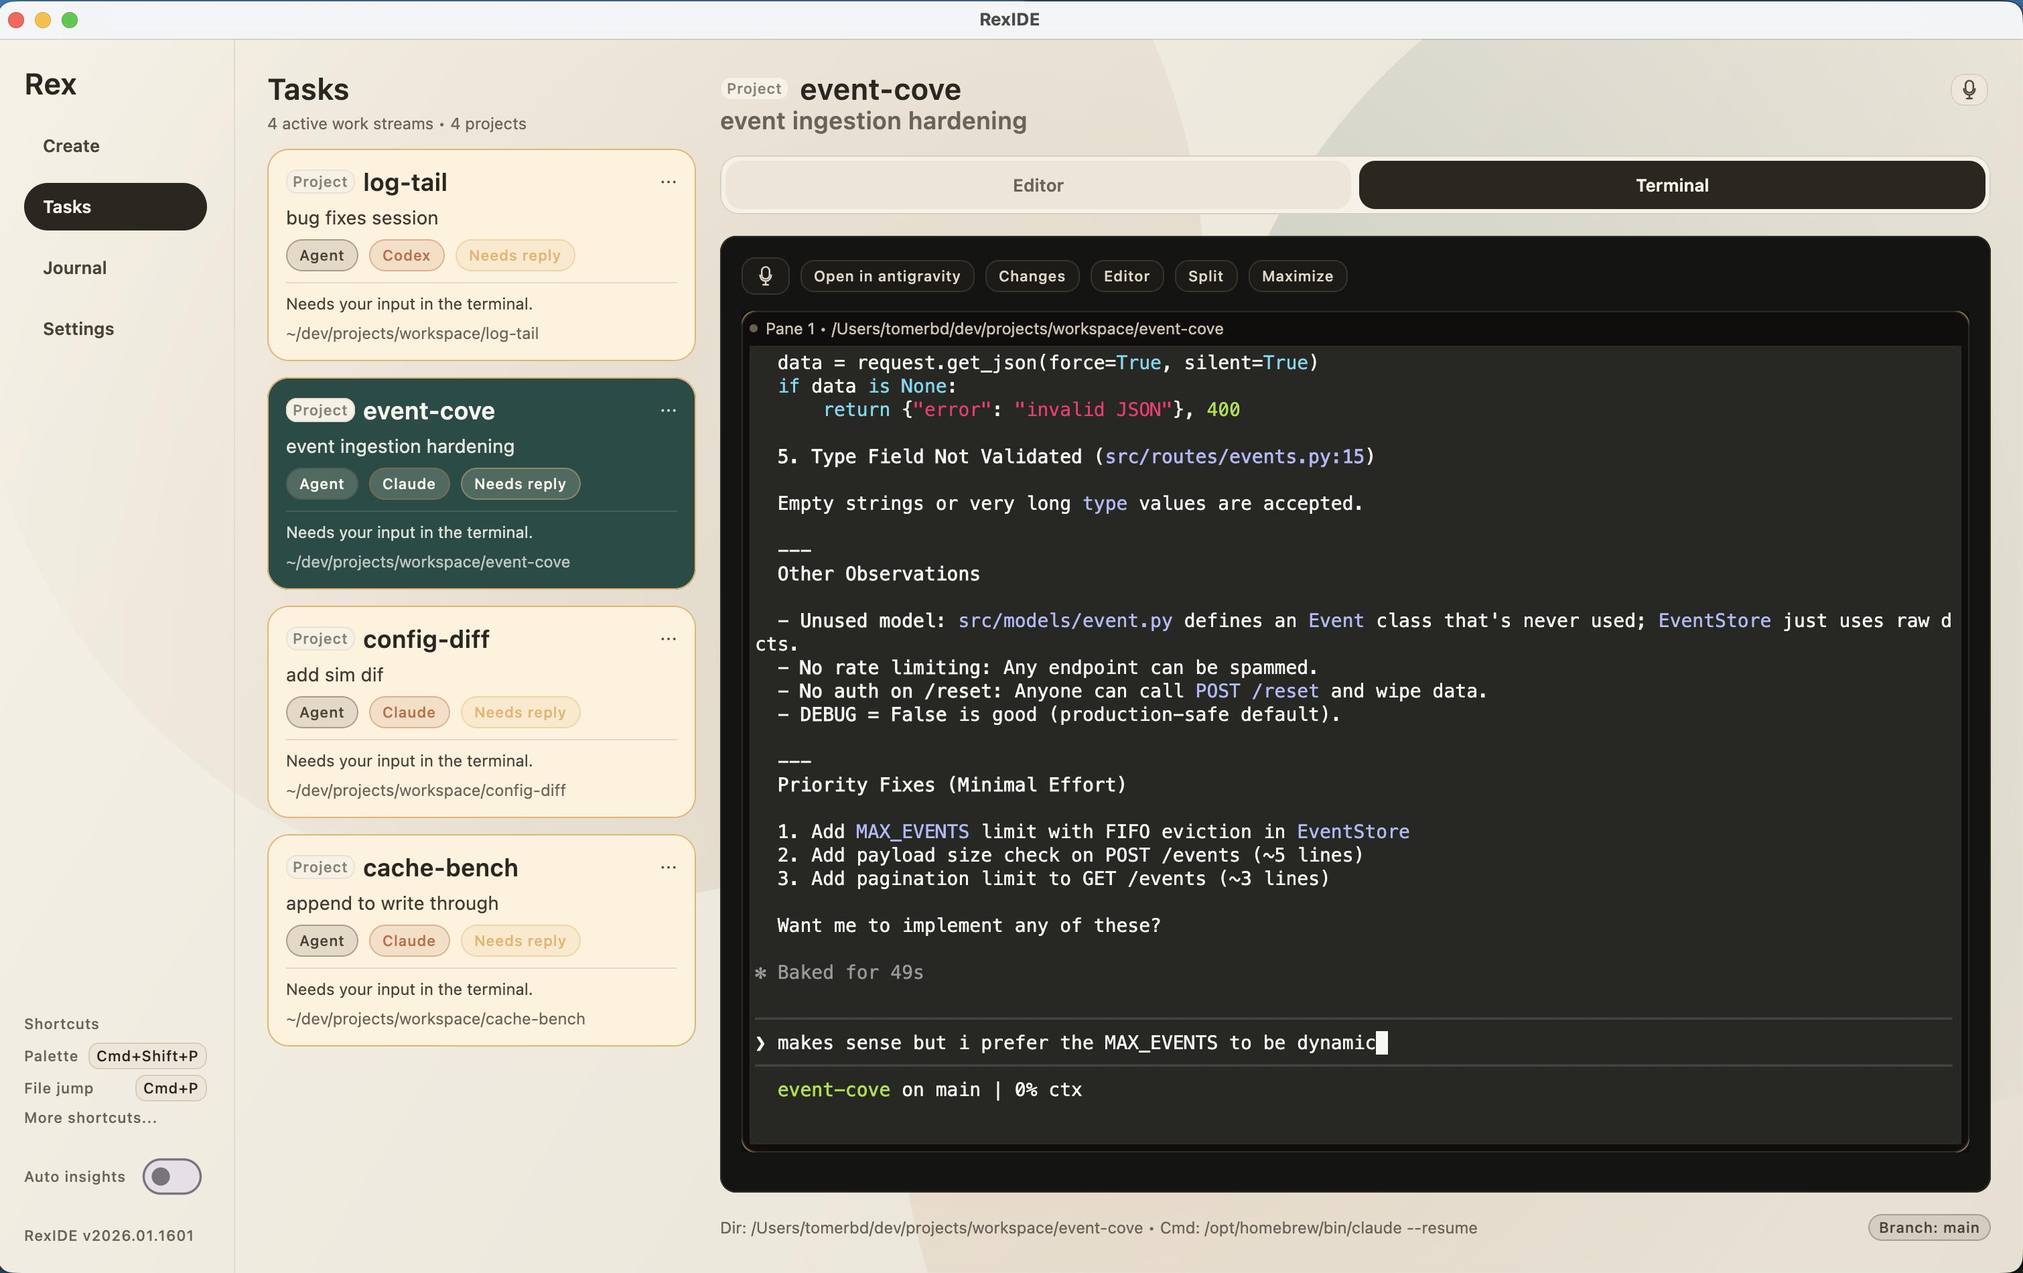Open the options menu on the cache-bench card
2023x1273 pixels.
pos(668,867)
